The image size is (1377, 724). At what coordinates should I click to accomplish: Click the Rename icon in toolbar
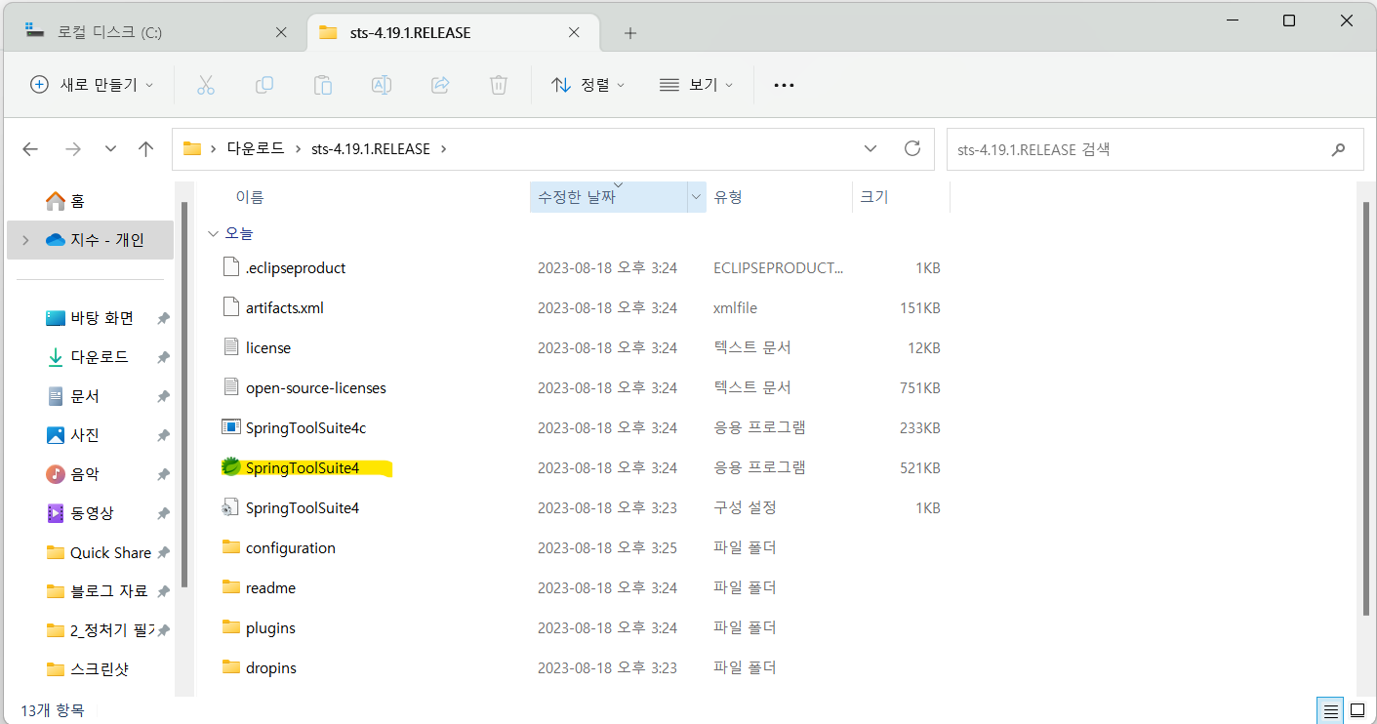click(382, 85)
